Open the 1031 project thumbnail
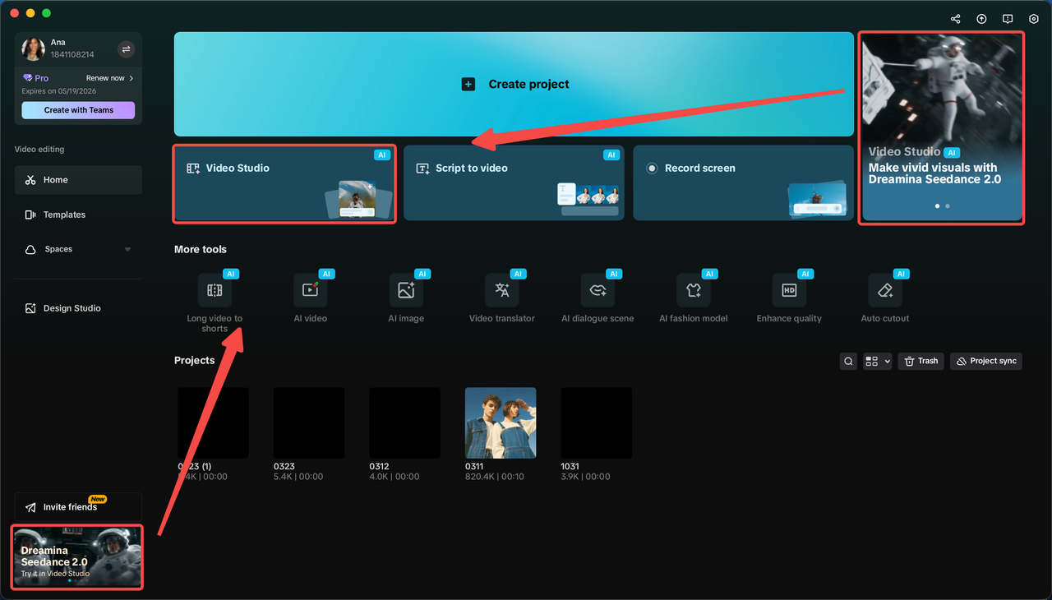This screenshot has width=1052, height=600. 596,423
